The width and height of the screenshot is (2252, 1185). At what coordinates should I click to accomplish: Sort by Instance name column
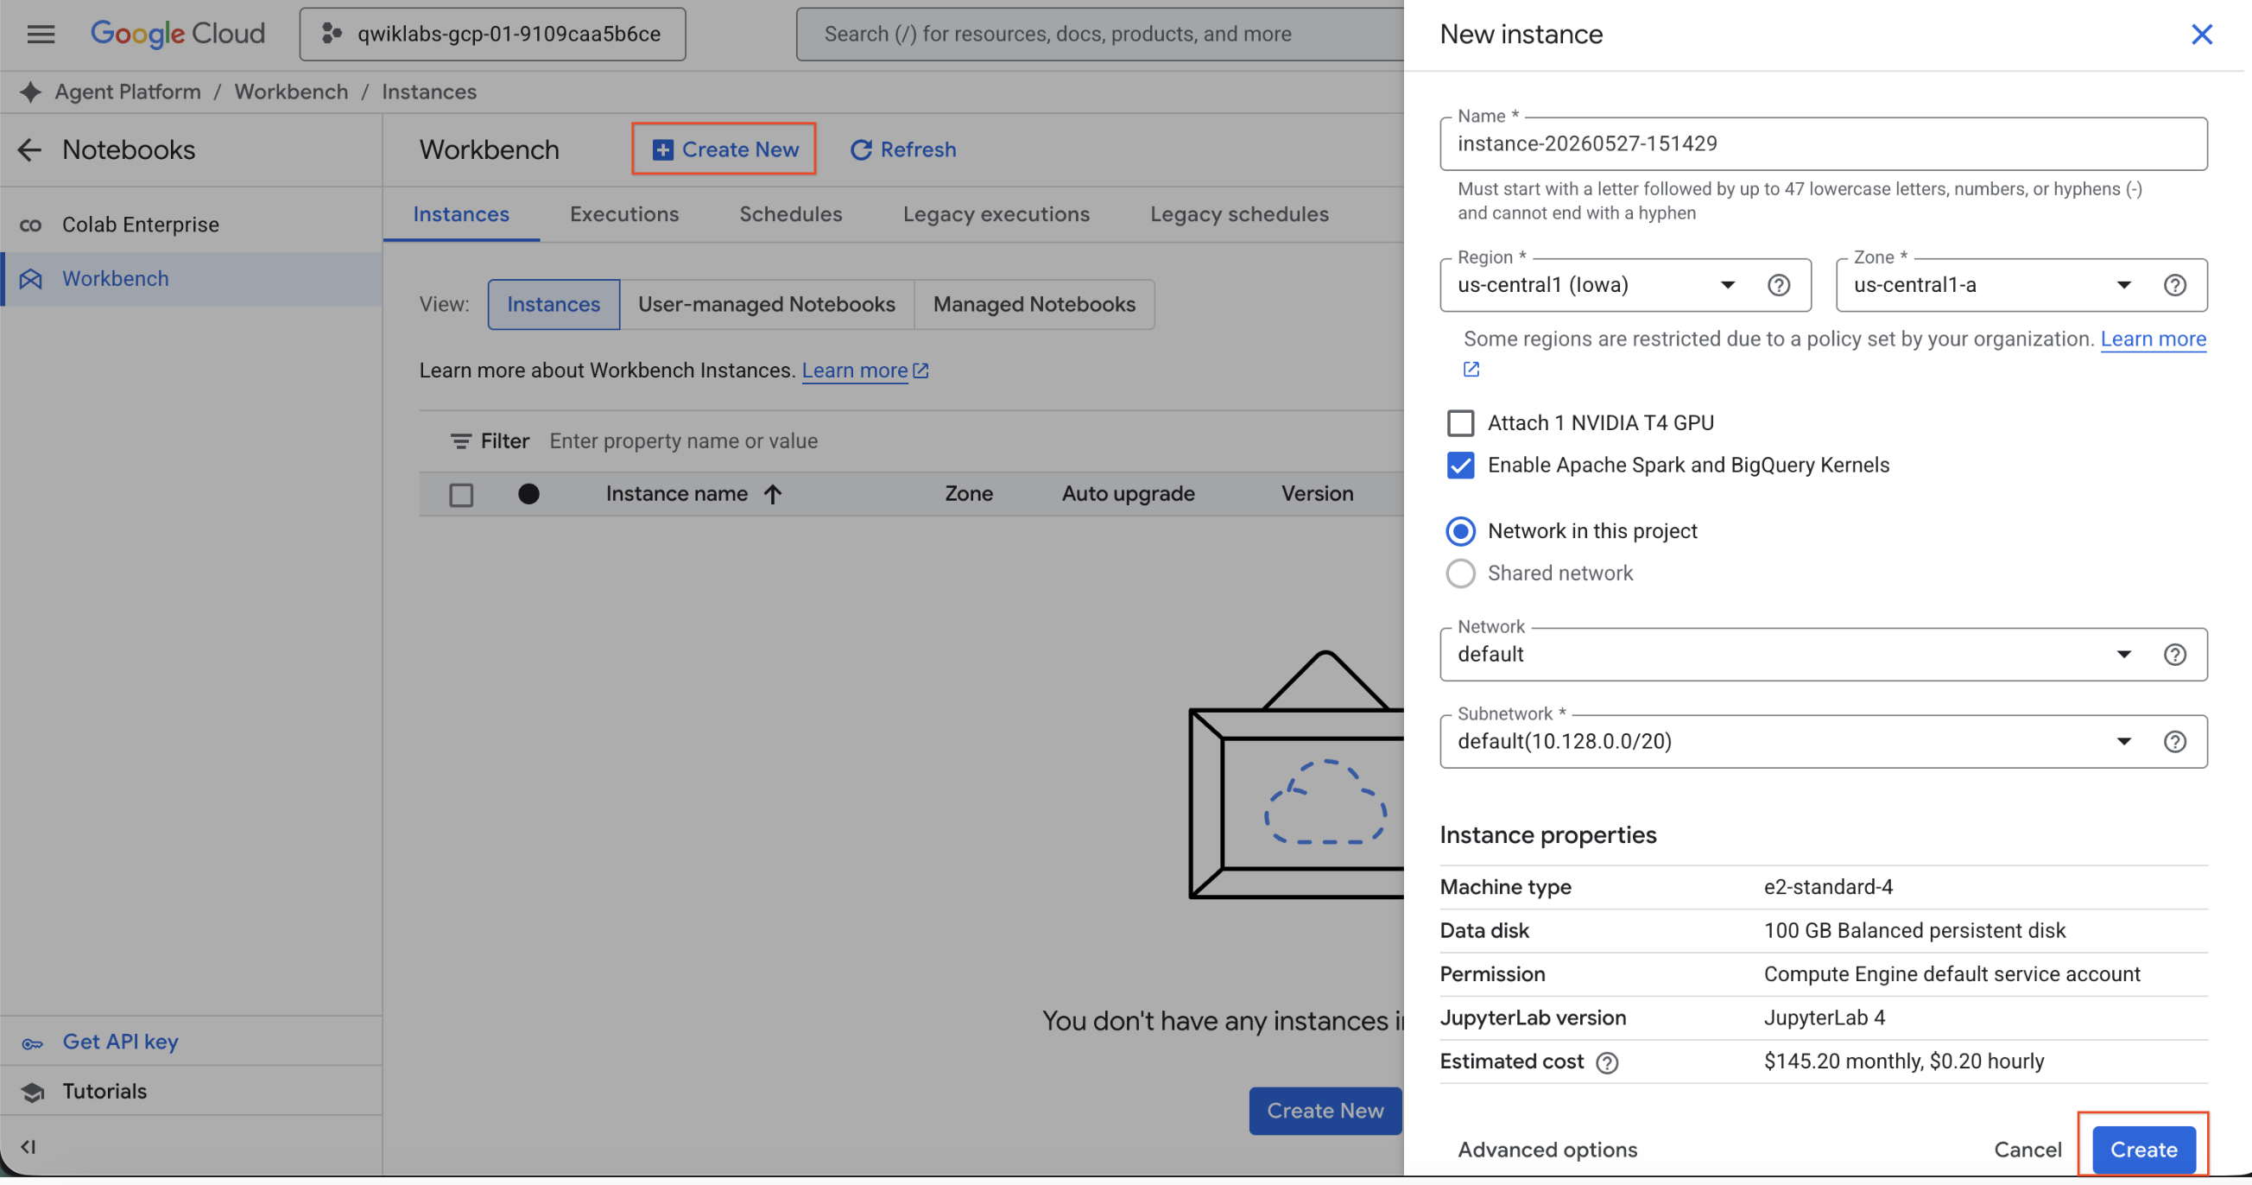(x=677, y=495)
